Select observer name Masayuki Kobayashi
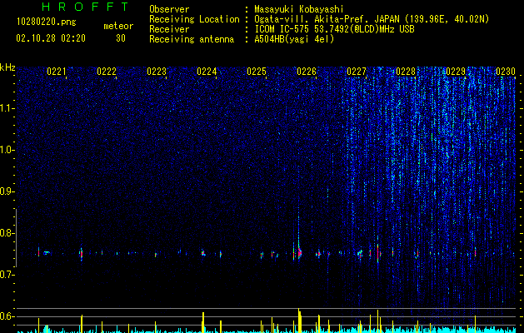524x333 pixels. pos(299,9)
